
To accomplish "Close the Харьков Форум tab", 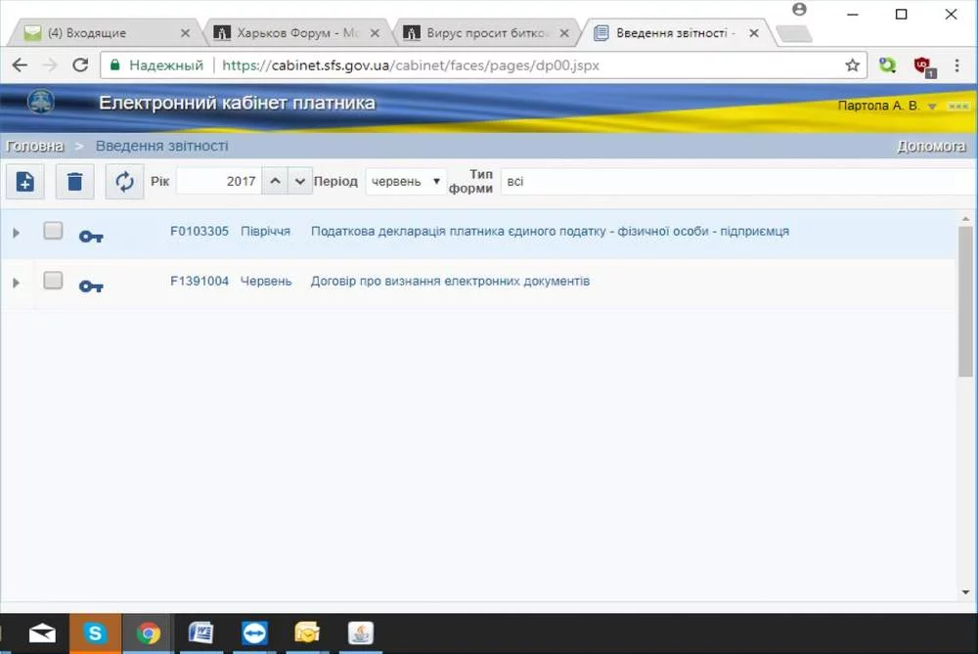I will click(375, 33).
